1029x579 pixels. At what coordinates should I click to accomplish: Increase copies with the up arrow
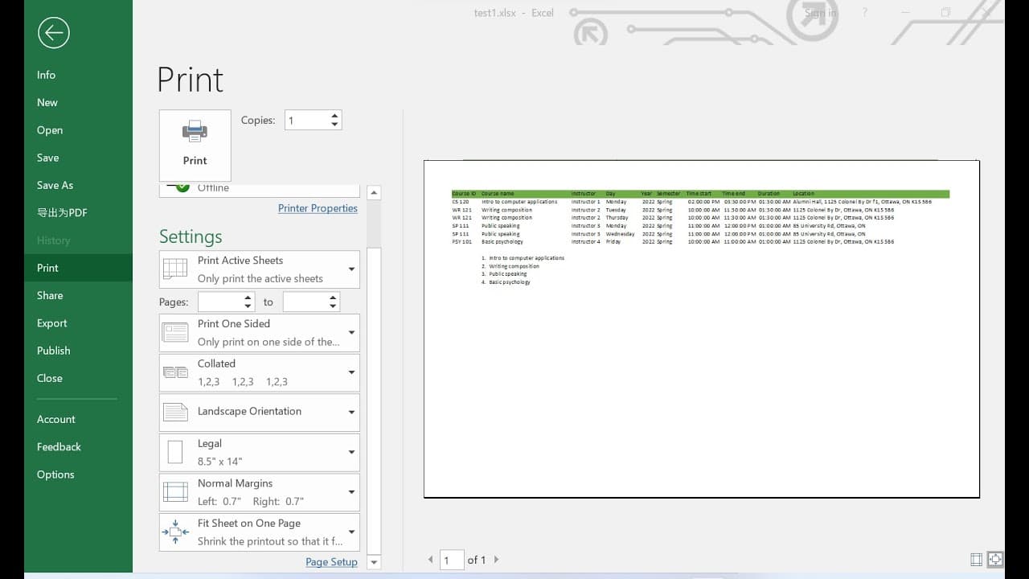click(x=335, y=115)
